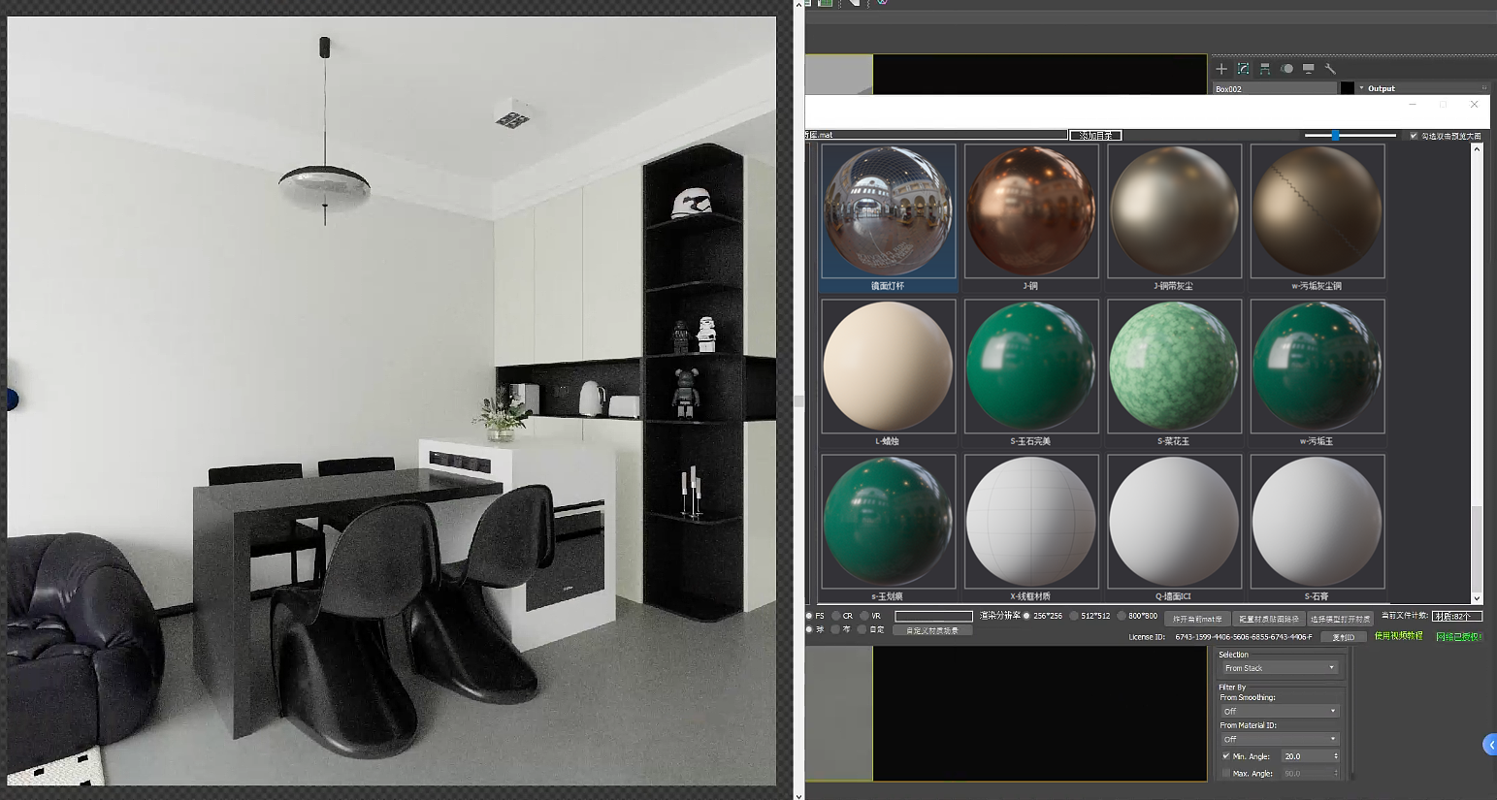Switch to the Modify panel icon

coord(1243,69)
